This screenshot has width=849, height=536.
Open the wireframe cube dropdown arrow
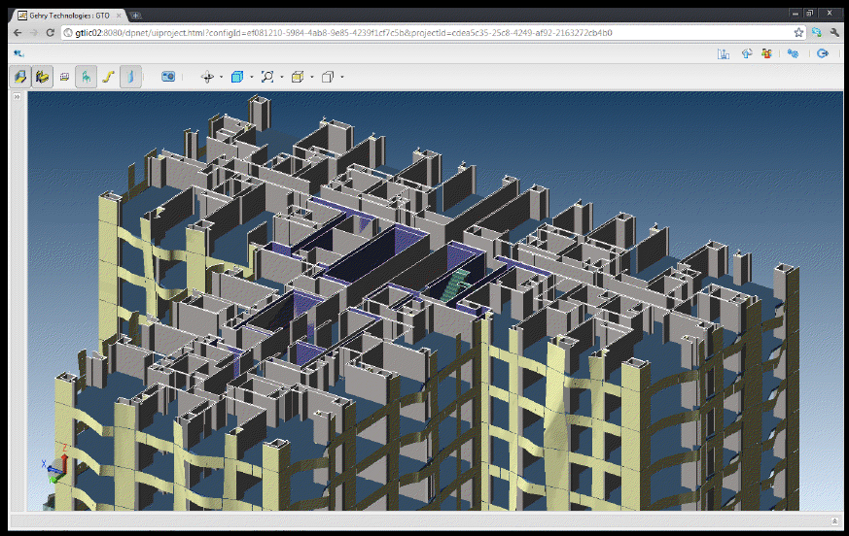click(x=342, y=77)
